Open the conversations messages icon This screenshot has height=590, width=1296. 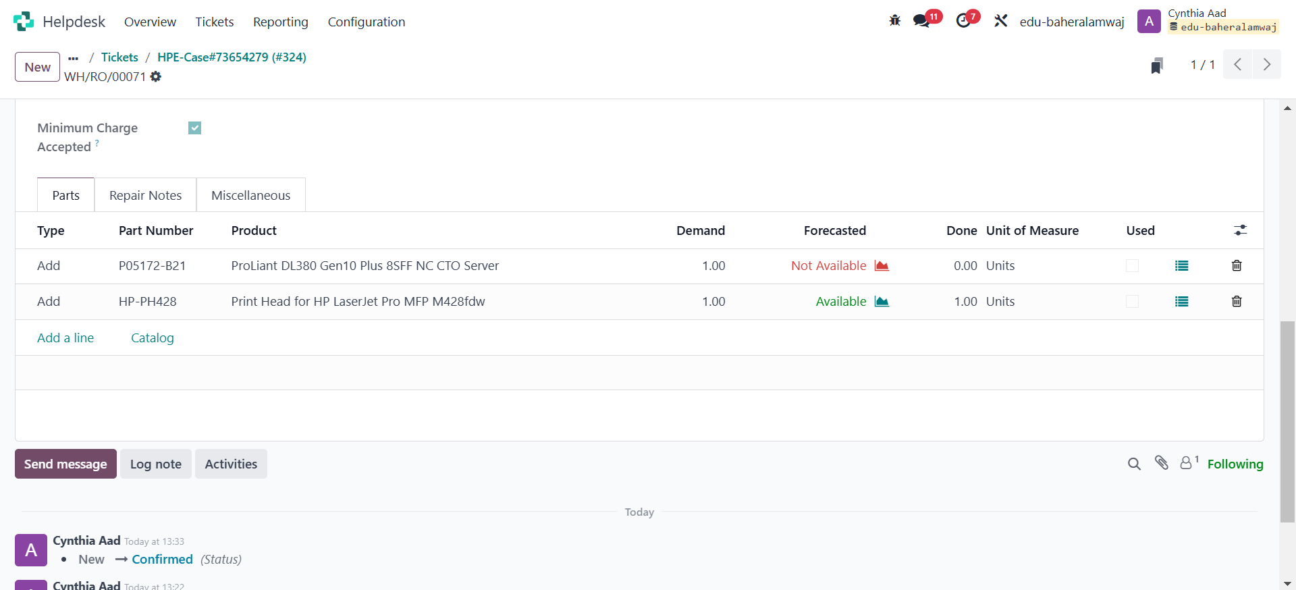pos(921,21)
